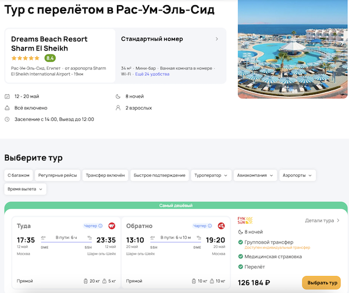Enable the Трансфер включён filter

point(105,175)
